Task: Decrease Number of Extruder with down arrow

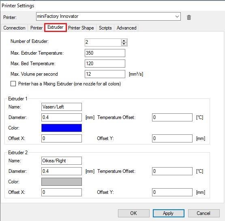Action: click(x=124, y=44)
